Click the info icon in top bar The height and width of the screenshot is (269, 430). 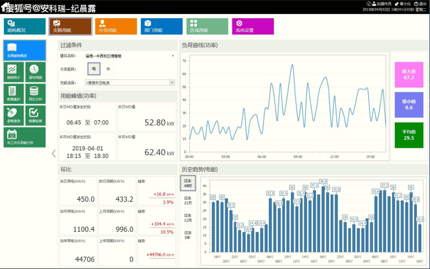369,4
